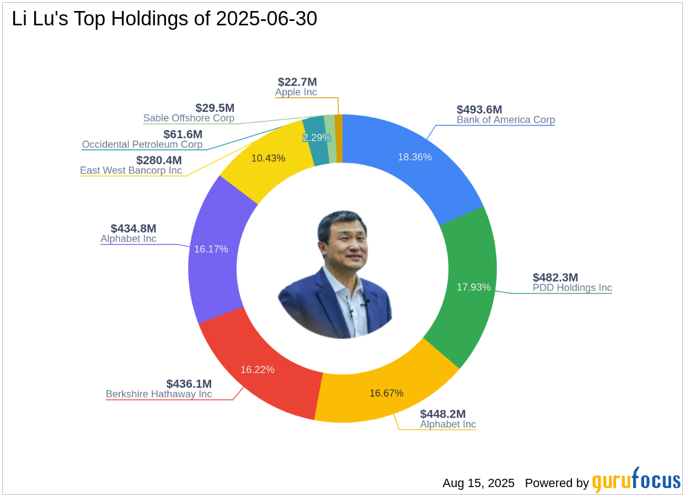Click the "17.93%" percentage label
685x497 pixels.
point(474,287)
